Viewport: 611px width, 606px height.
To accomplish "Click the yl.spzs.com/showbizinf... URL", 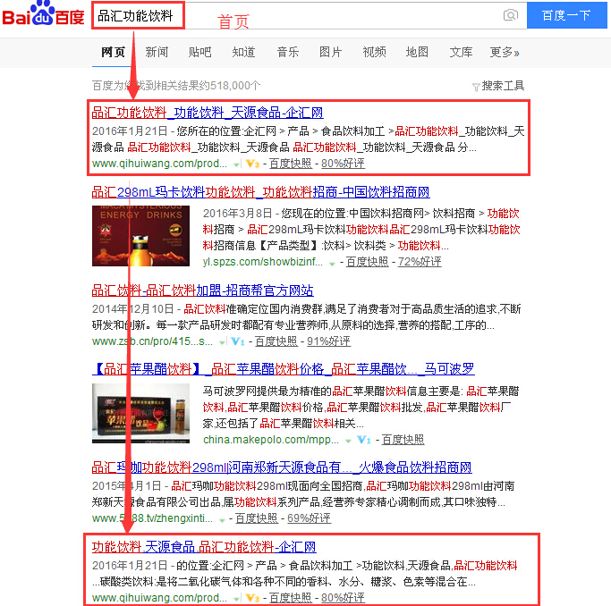I will click(263, 262).
